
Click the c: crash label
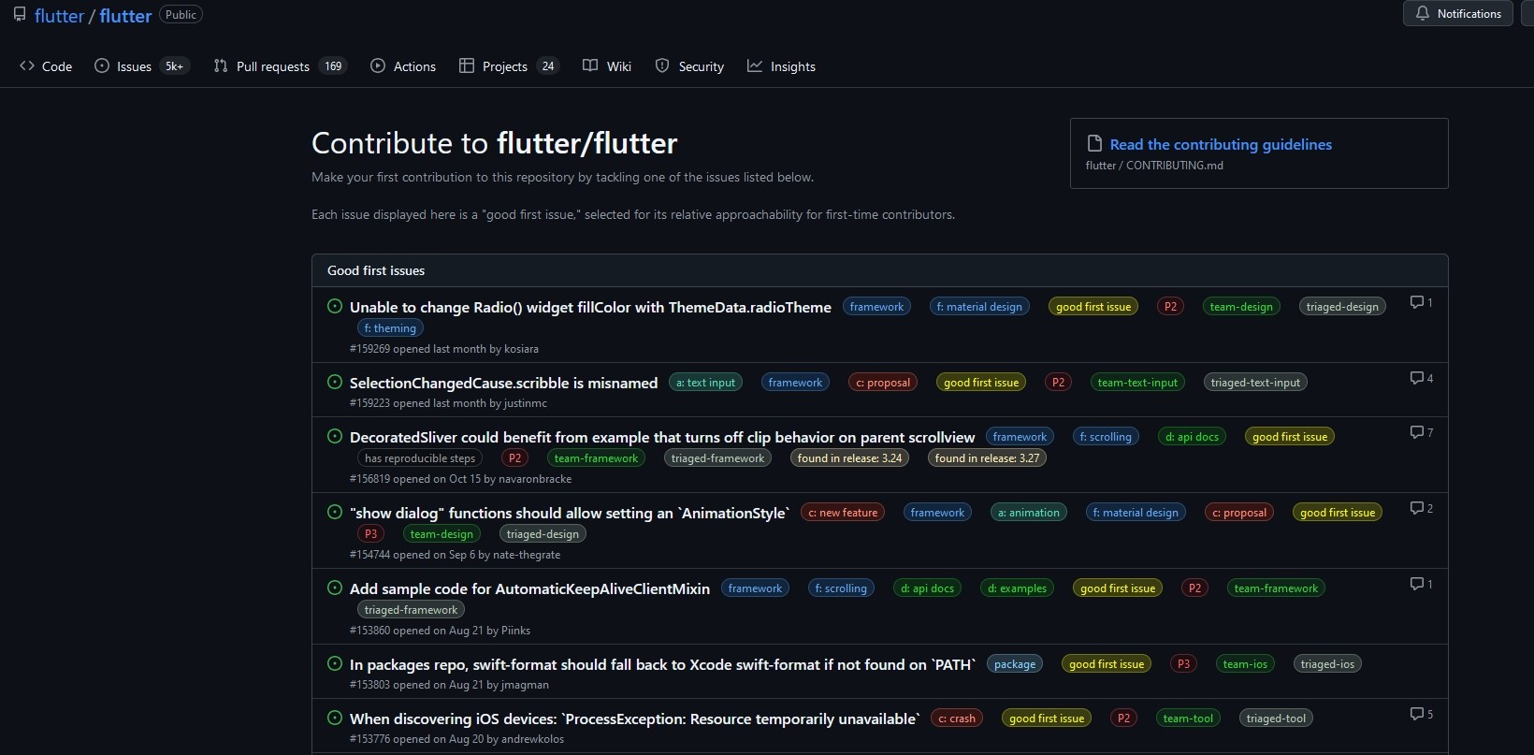pyautogui.click(x=957, y=719)
